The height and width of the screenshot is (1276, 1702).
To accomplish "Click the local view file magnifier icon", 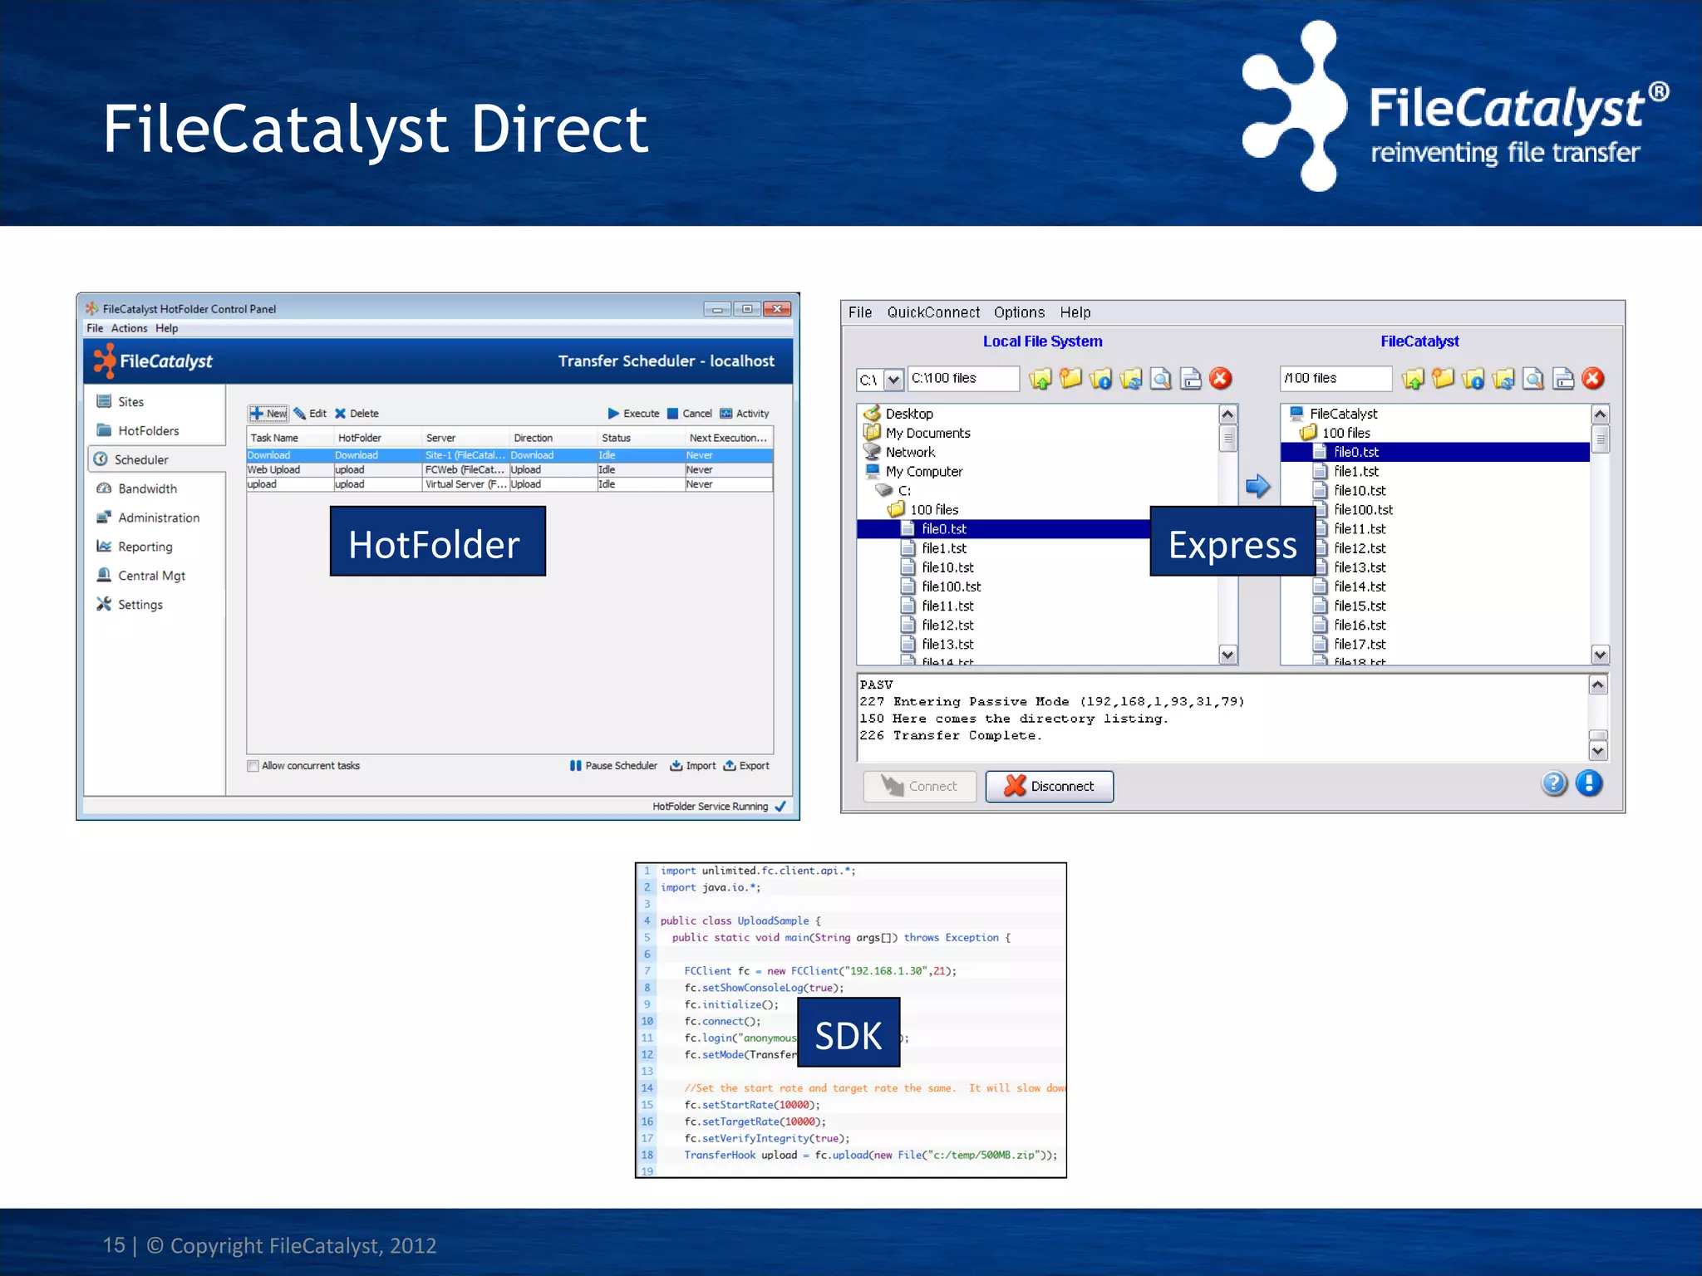I will pos(1161,380).
